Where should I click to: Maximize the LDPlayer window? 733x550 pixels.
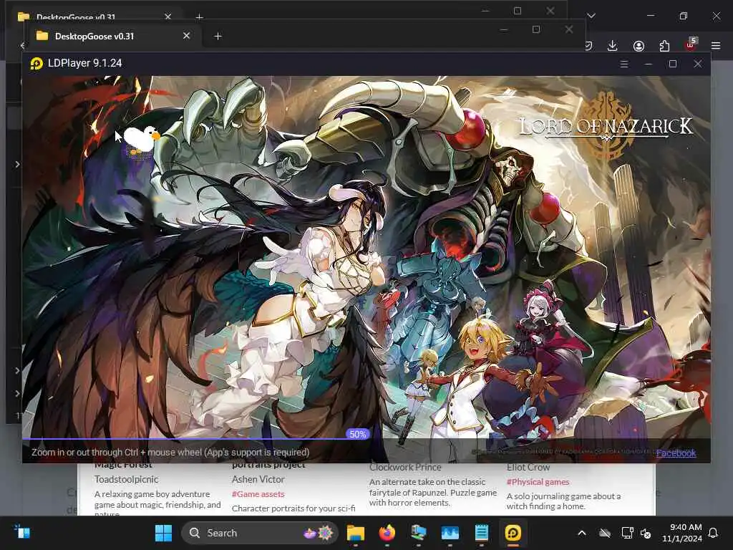point(673,64)
